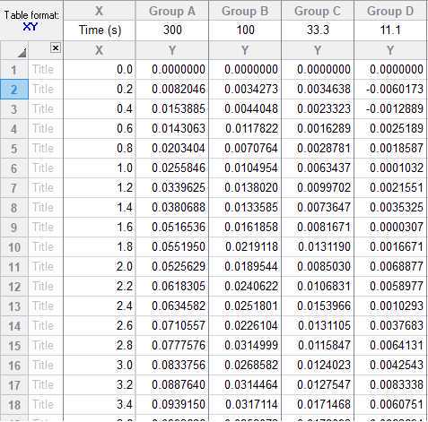The width and height of the screenshot is (428, 422).
Task: Open the XY table format link
Action: (30, 27)
